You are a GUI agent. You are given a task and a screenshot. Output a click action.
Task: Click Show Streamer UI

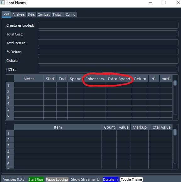click(x=85, y=179)
